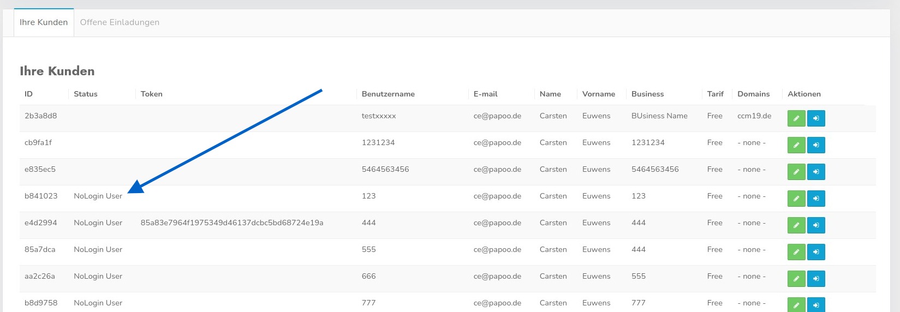900x312 pixels.
Task: Select the Ihre Kunden tab
Action: (44, 22)
